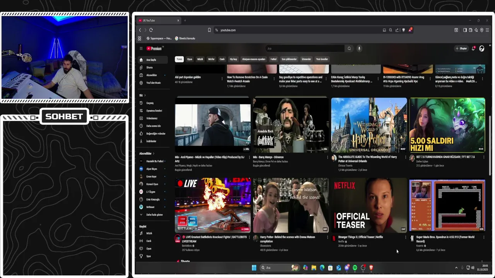Open options for Stranger Things 5 teaser
The height and width of the screenshot is (278, 495).
click(x=406, y=237)
